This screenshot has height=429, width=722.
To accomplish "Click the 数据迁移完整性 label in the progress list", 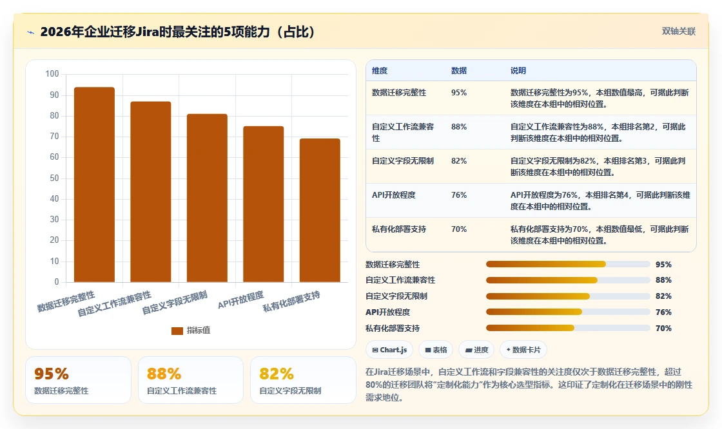I will 393,264.
